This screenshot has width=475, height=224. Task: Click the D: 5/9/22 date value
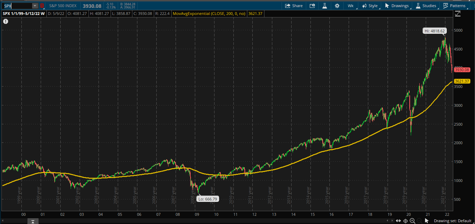[55, 14]
